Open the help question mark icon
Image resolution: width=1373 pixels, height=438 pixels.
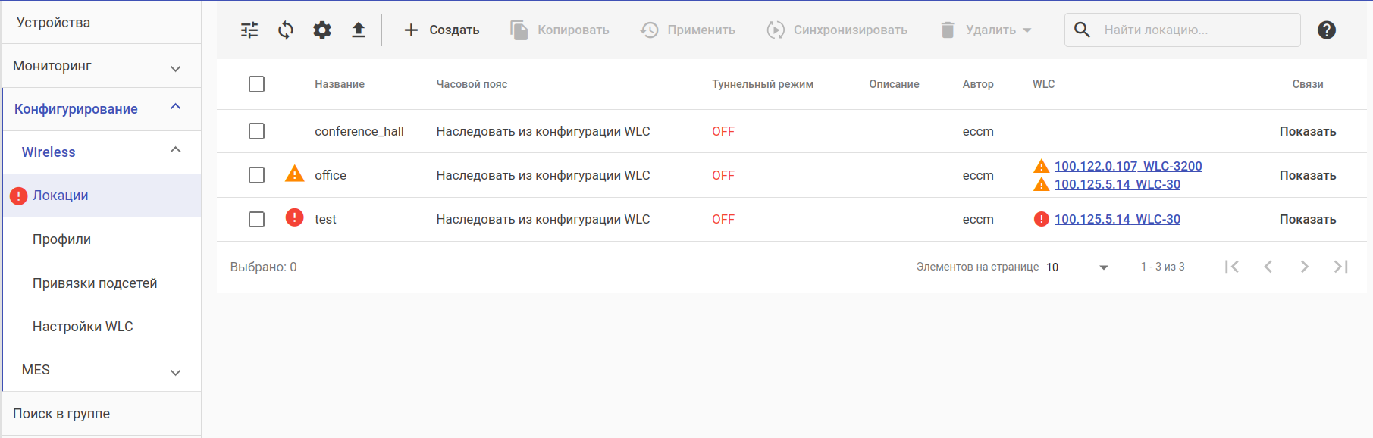click(1326, 30)
